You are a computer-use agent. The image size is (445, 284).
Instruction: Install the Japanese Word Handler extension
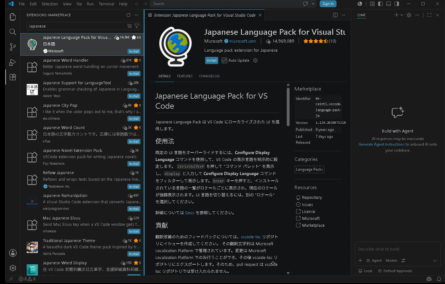pyautogui.click(x=134, y=74)
